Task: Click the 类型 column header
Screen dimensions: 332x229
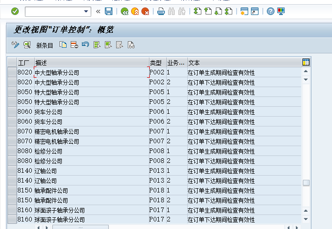Action: click(x=158, y=62)
